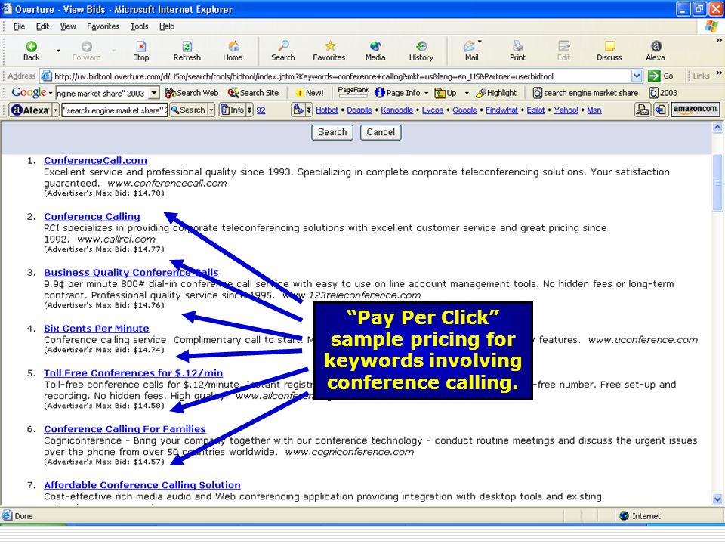The image size is (725, 544).
Task: Click the Links toolbar label
Action: point(701,76)
